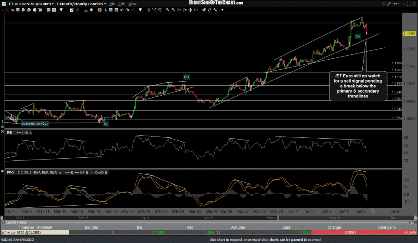The height and width of the screenshot is (243, 418).
Task: Toggle the OsMA histogram checkbox
Action: pyautogui.click(x=106, y=173)
